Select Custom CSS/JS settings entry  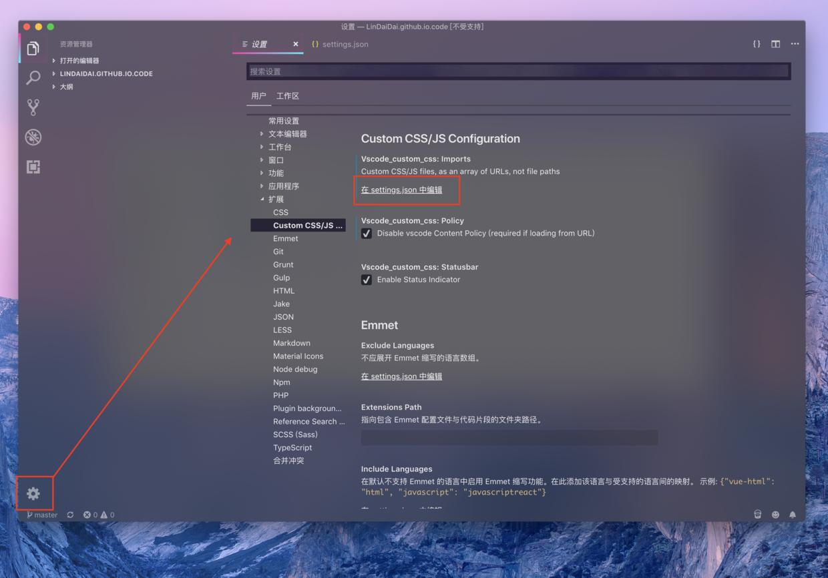[298, 226]
